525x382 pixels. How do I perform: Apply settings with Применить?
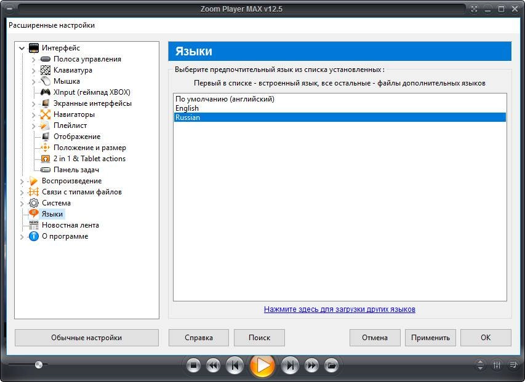[x=430, y=338]
